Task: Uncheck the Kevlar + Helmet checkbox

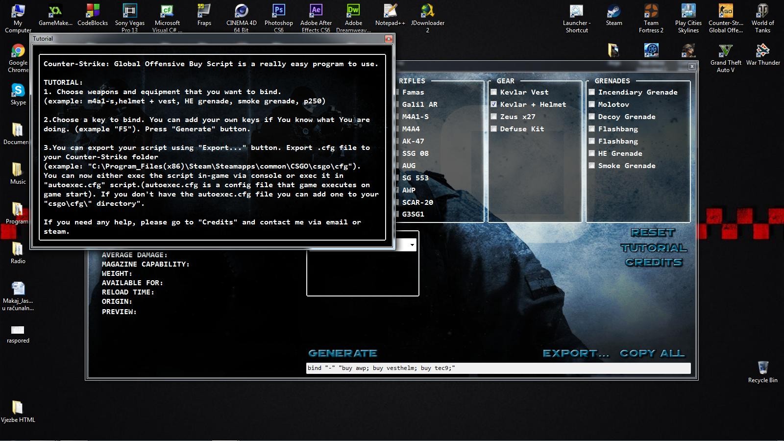Action: tap(494, 104)
